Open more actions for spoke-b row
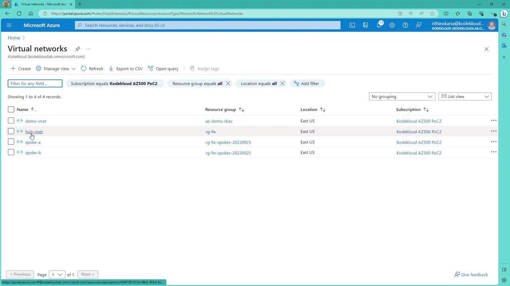The image size is (510, 286). click(493, 152)
